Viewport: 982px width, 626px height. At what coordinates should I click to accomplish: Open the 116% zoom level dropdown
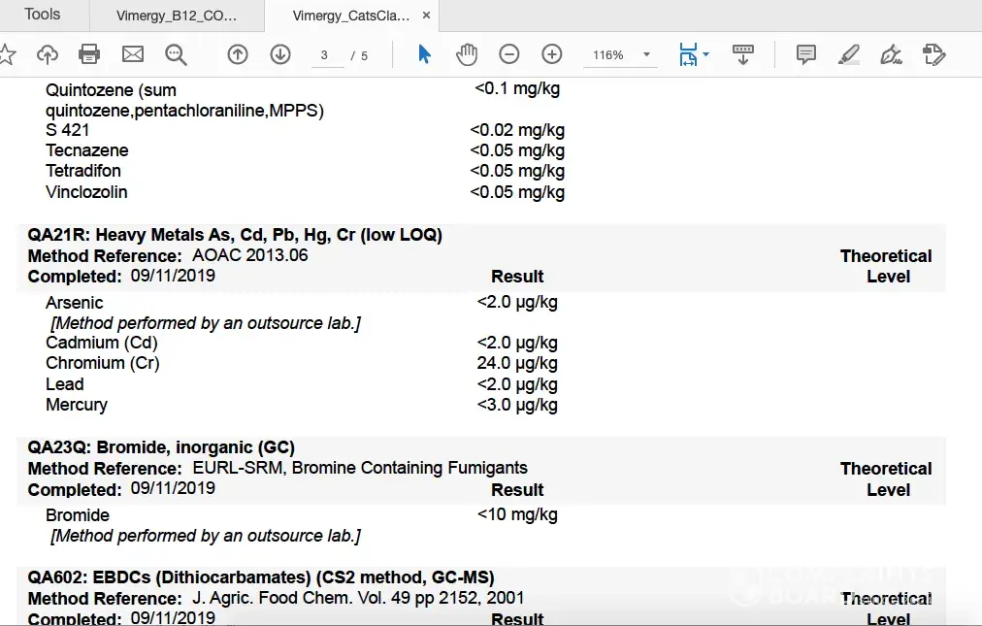(x=646, y=55)
